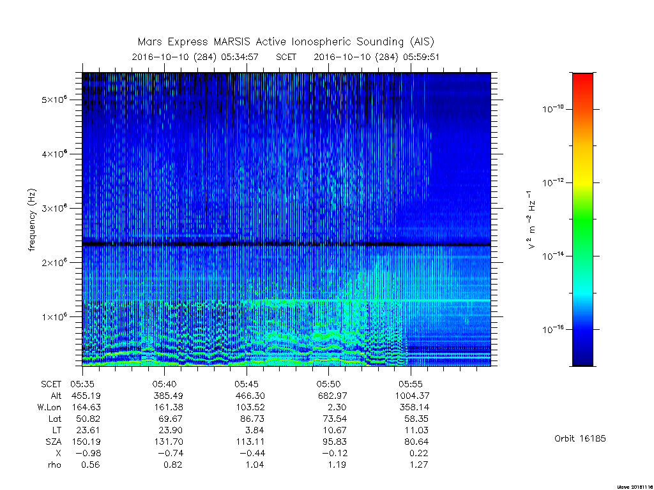Click latitude value 50.82
This screenshot has height=490, width=654.
tap(88, 419)
